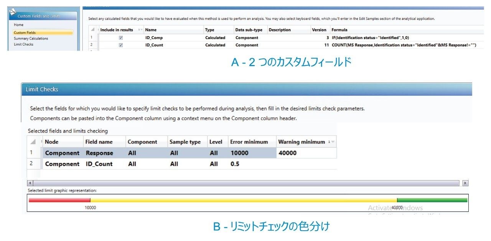Click the yellow warning segment of limit graphic
The image size is (491, 241).
(x=244, y=200)
